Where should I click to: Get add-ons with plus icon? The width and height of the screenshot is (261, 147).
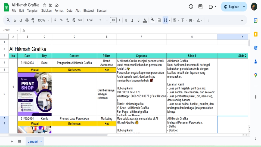tap(256, 97)
